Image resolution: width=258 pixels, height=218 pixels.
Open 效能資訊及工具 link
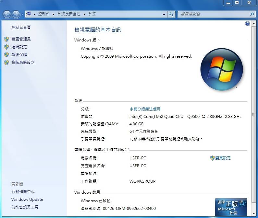tap(25, 207)
